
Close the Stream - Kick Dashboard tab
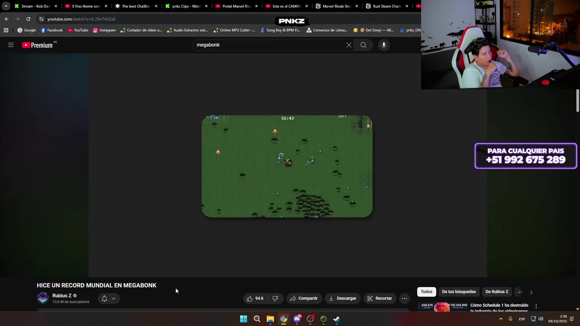click(x=56, y=6)
